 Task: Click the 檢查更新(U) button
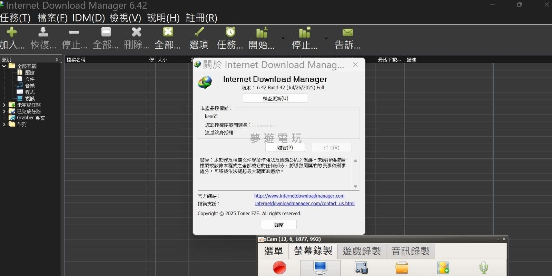pyautogui.click(x=275, y=98)
